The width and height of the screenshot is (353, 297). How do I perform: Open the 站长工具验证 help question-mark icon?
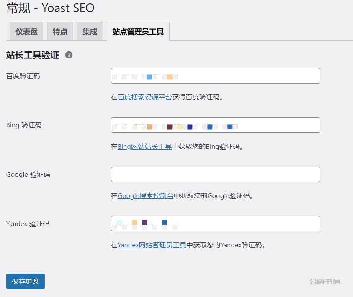pyautogui.click(x=69, y=55)
